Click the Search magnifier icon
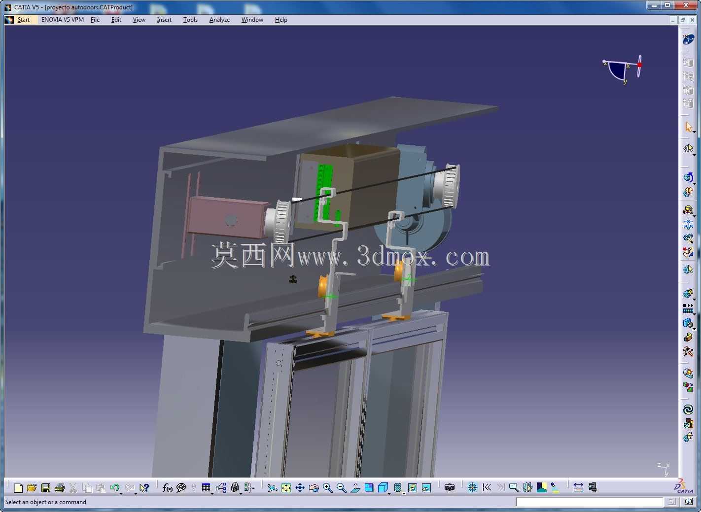 (x=514, y=488)
